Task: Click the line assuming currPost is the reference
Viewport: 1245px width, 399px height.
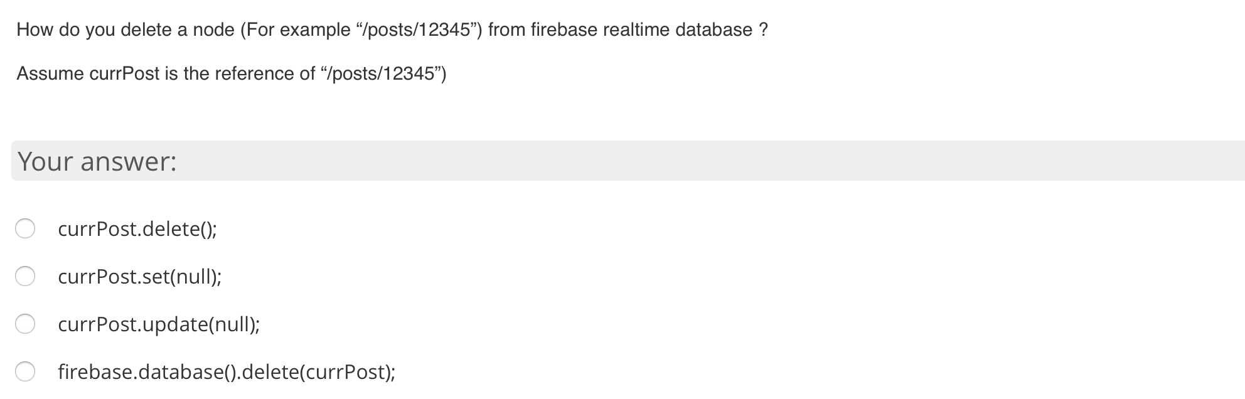Action: (x=232, y=73)
